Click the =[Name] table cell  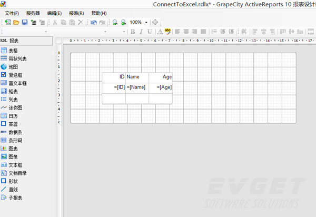[137, 88]
